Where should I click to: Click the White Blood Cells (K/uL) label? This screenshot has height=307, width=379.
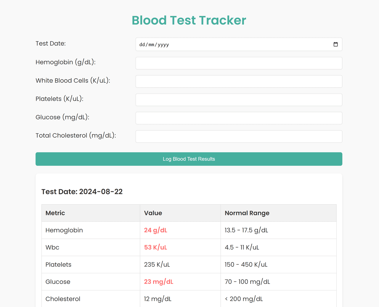(x=73, y=81)
